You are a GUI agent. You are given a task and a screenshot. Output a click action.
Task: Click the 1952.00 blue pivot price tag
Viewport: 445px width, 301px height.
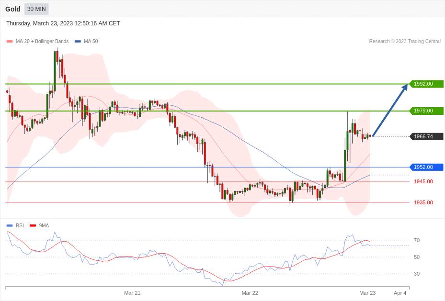[426, 167]
